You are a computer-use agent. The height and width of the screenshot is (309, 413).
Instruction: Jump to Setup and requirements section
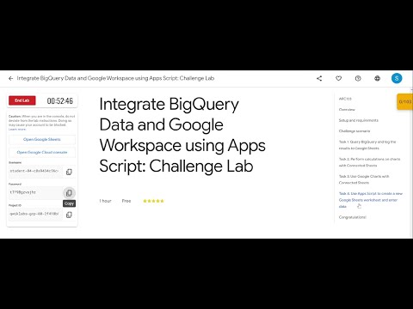pyautogui.click(x=359, y=120)
